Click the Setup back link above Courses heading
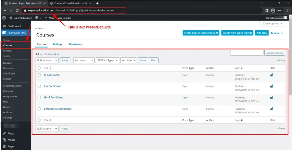The image size is (292, 150). [39, 28]
